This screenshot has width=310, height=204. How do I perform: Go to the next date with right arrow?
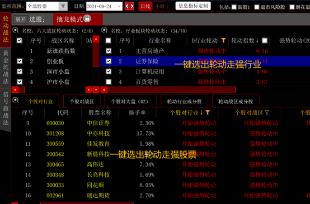pyautogui.click(x=132, y=6)
